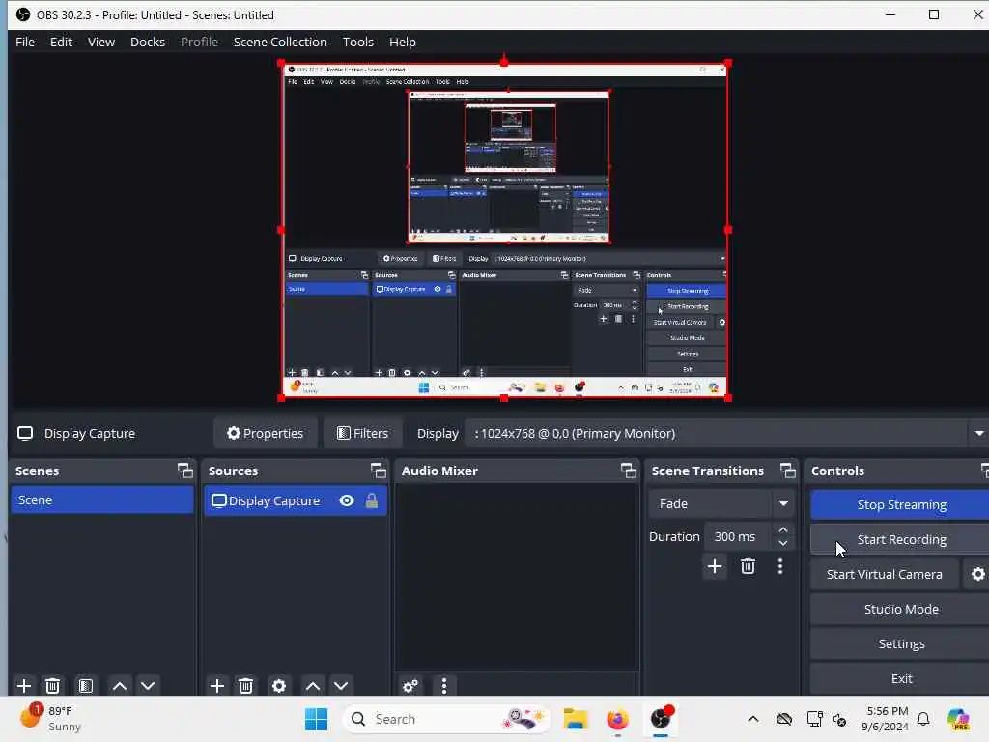The width and height of the screenshot is (989, 742).
Task: Open the Edit menu
Action: (61, 42)
